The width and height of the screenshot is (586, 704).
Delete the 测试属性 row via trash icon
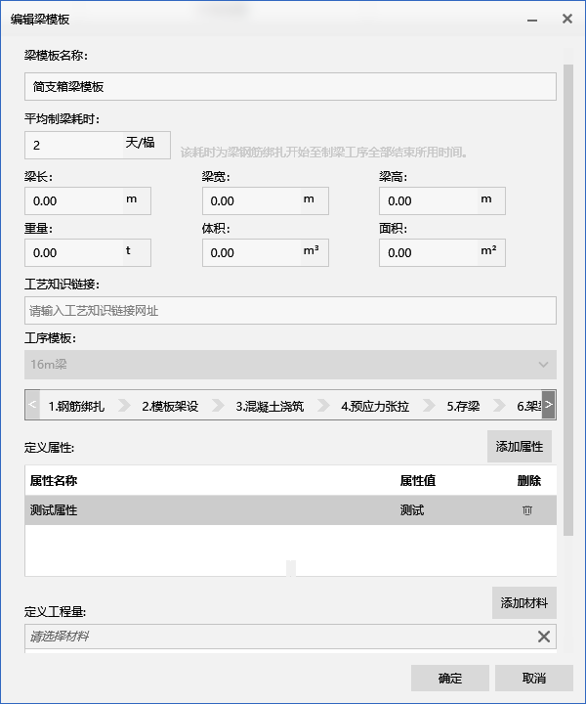tap(527, 510)
